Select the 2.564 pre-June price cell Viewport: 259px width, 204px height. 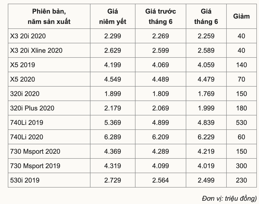tap(160, 180)
